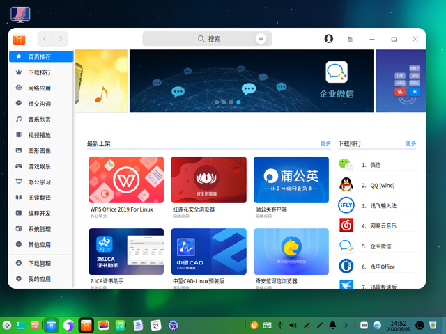
Task: Expand the tray with the arrow
Action: point(346,325)
